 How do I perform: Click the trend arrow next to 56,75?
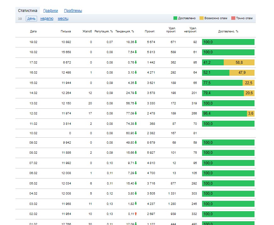(136, 103)
